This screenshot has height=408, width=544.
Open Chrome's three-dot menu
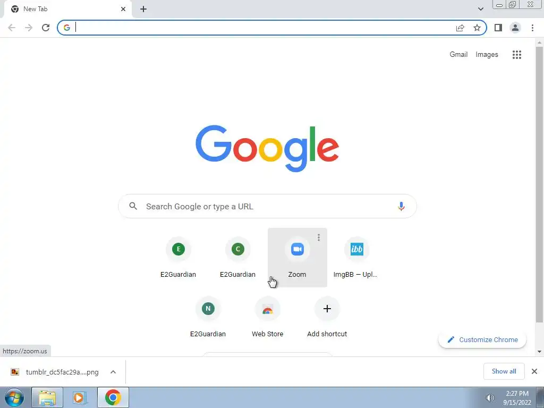pyautogui.click(x=532, y=28)
